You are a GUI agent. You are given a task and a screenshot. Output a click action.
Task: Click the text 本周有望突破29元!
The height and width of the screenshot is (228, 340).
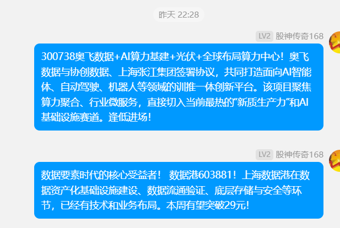pos(208,205)
